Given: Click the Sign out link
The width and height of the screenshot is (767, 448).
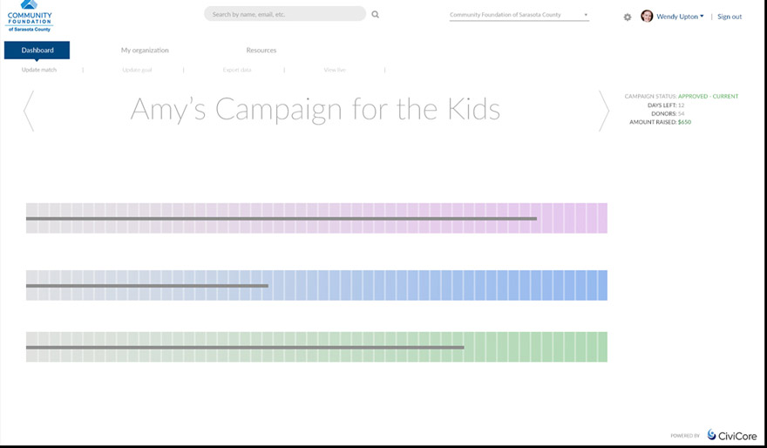Looking at the screenshot, I should coord(730,17).
